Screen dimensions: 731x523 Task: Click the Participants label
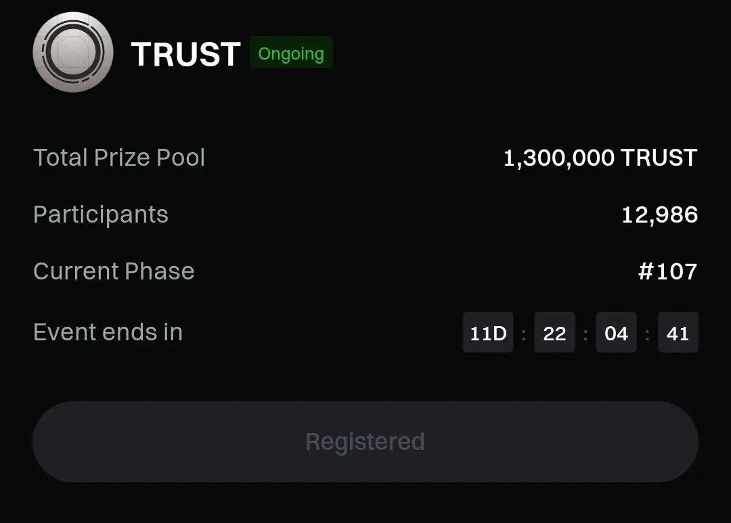coord(101,214)
